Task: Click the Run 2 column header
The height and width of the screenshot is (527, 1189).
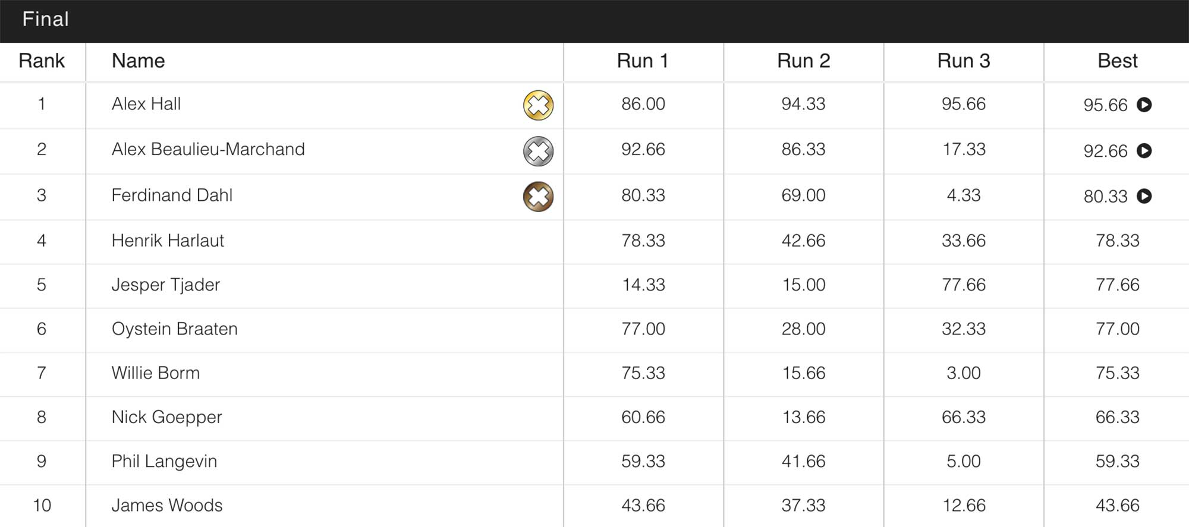Action: point(803,61)
